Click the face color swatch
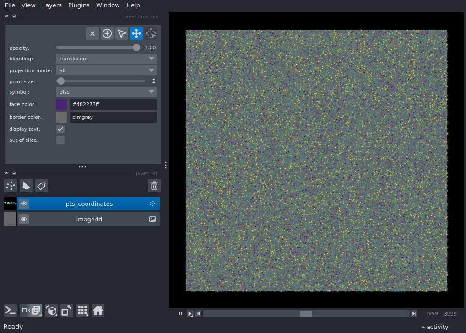The height and width of the screenshot is (333, 466). (x=61, y=104)
